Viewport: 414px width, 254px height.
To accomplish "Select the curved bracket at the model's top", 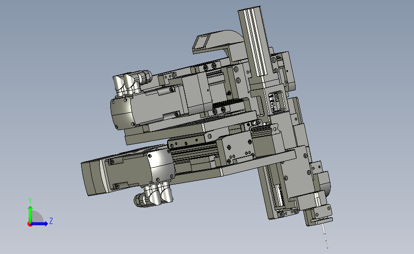I will pyautogui.click(x=218, y=43).
